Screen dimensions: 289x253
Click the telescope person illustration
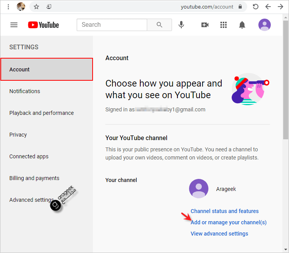tap(250, 89)
